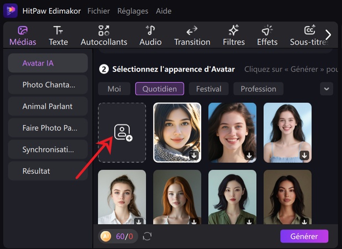Open the Fichier menu
342x249 pixels.
[99, 11]
